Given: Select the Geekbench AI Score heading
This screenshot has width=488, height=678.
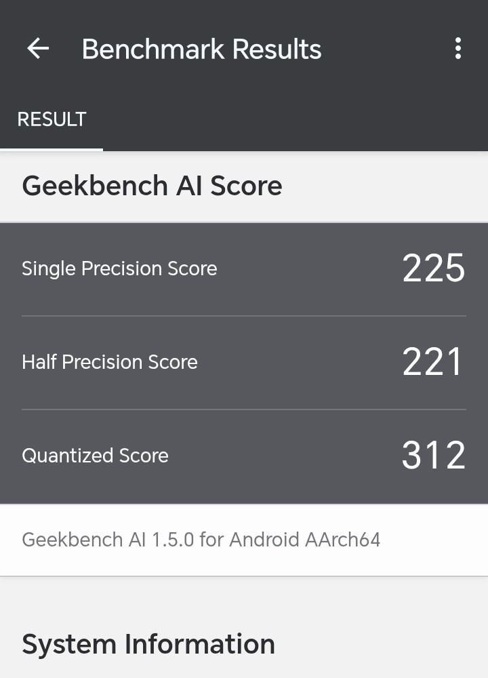Looking at the screenshot, I should (152, 186).
